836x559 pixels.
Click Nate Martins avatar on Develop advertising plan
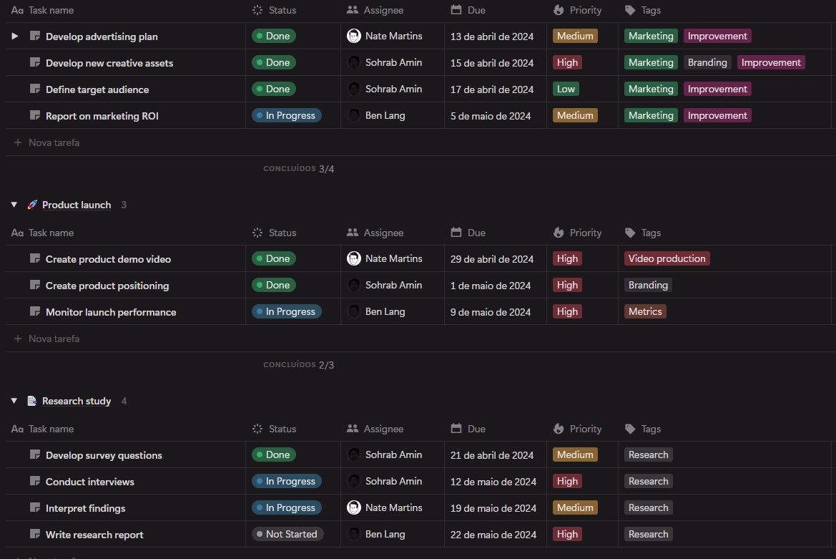pyautogui.click(x=354, y=36)
